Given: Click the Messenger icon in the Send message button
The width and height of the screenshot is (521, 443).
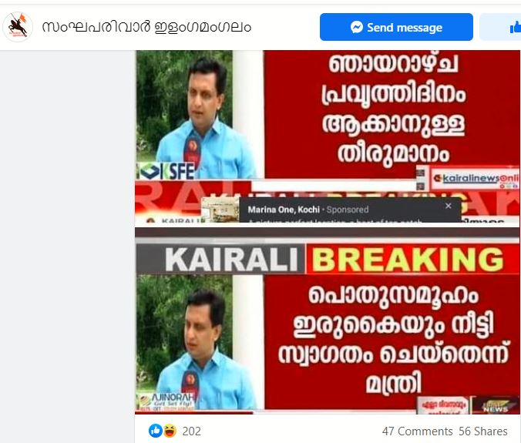Looking at the screenshot, I should (x=357, y=27).
